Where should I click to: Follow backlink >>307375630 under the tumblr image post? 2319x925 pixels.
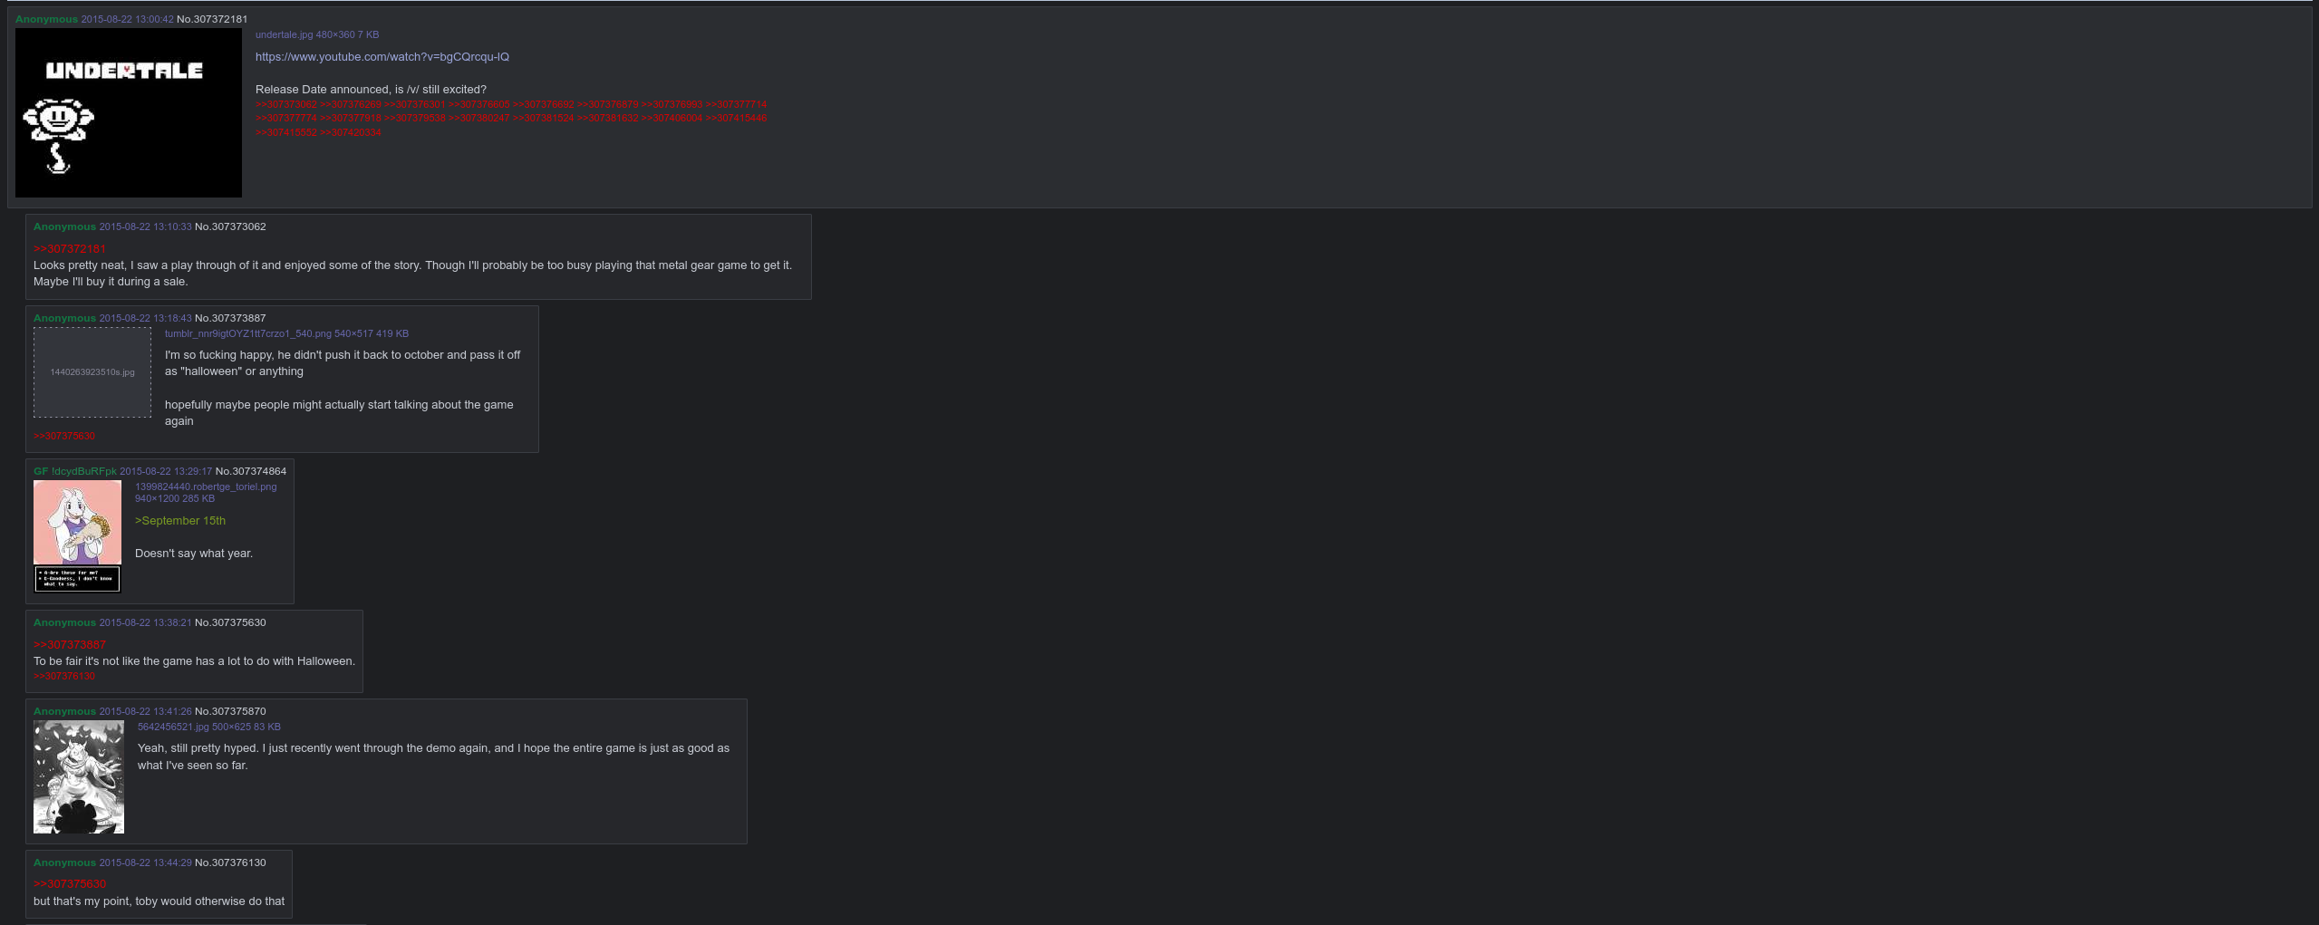[64, 437]
